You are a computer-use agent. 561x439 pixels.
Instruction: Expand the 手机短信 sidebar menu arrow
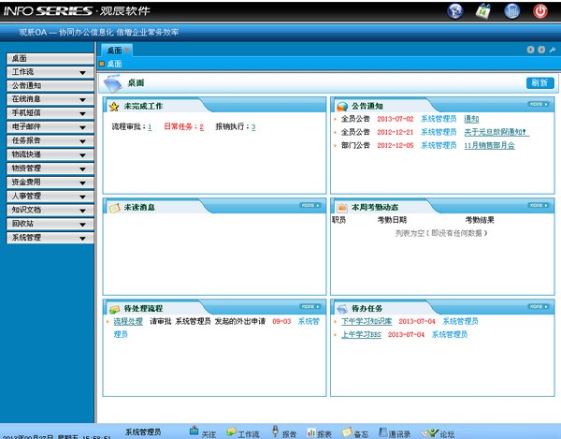(82, 114)
